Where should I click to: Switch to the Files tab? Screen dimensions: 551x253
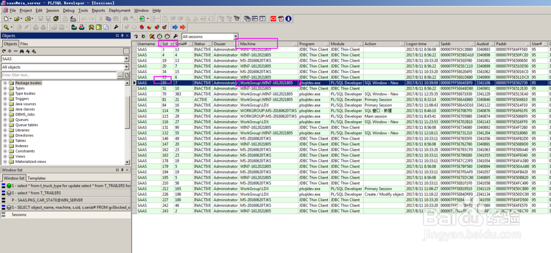(x=24, y=44)
